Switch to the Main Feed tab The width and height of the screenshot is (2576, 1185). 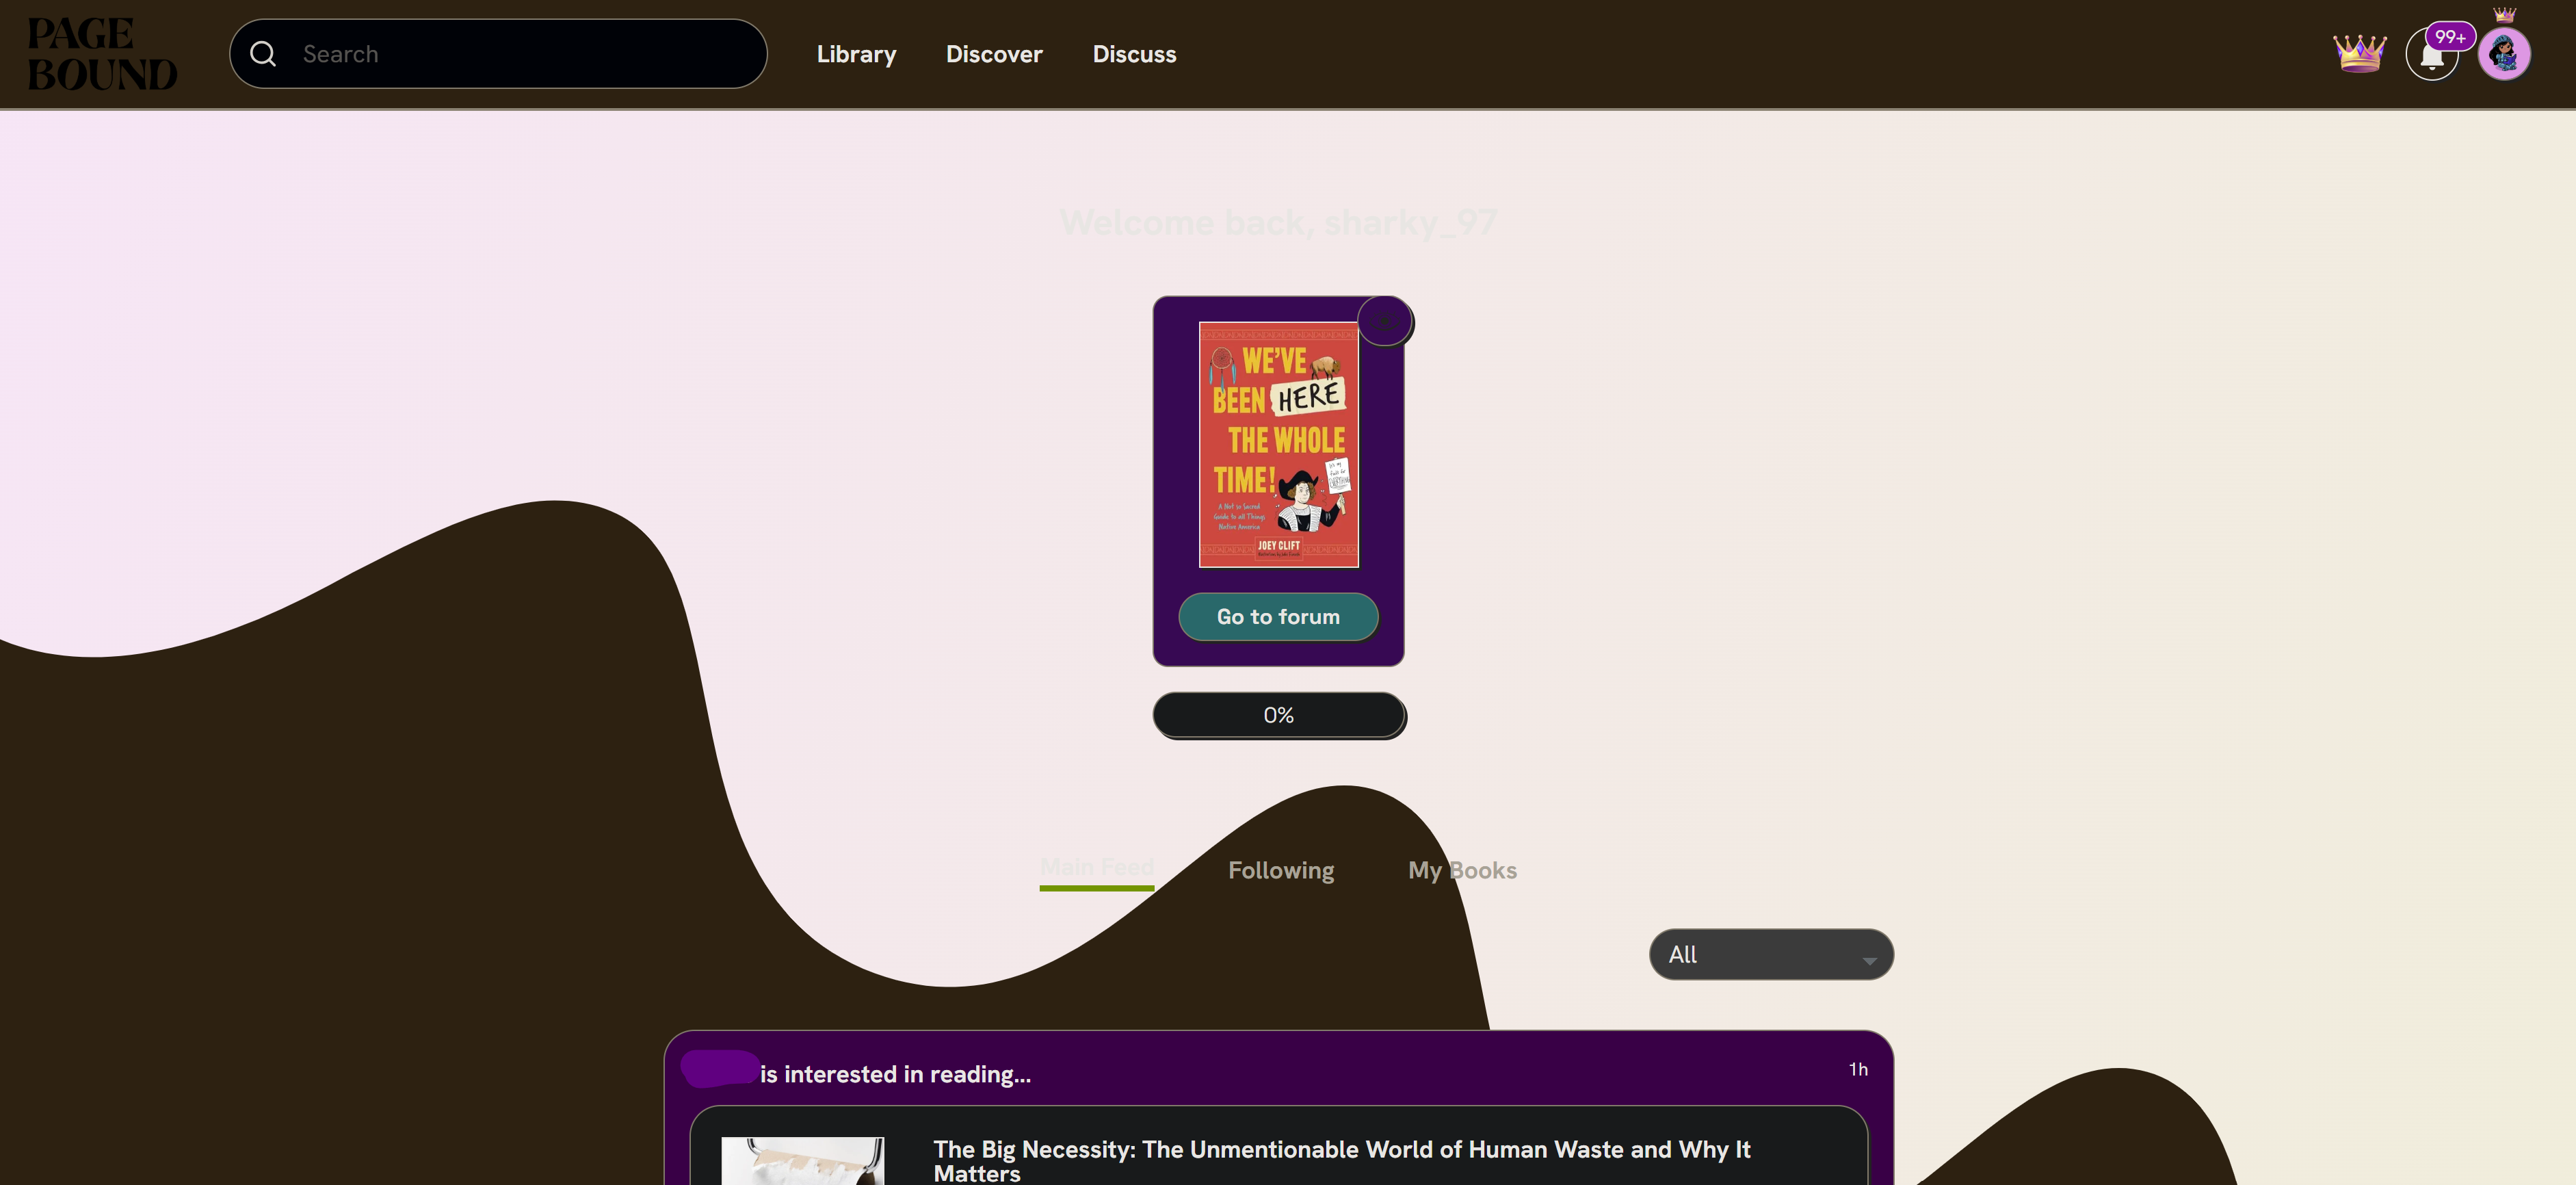[x=1097, y=868]
